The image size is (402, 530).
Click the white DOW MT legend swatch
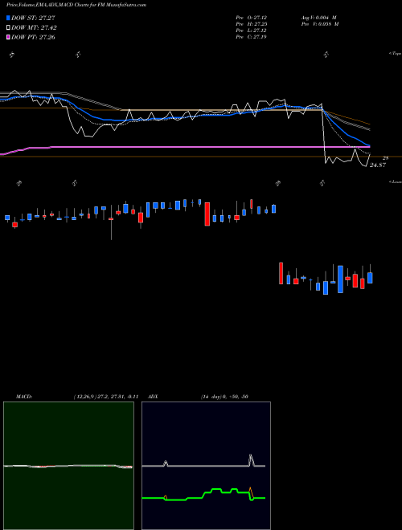(x=8, y=28)
